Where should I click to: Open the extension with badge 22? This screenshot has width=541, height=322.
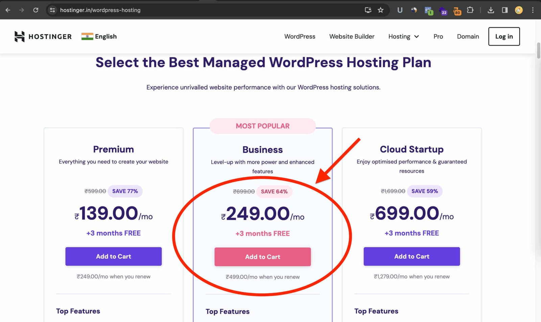(443, 11)
